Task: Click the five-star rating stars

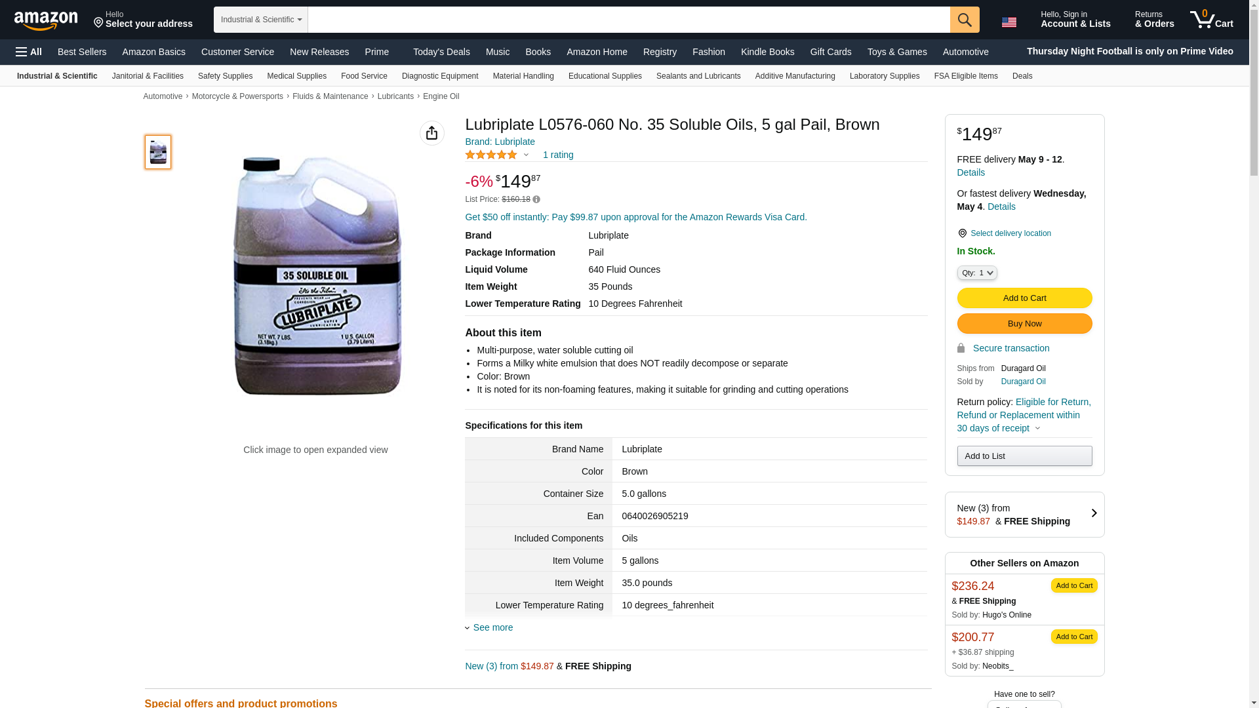Action: point(491,155)
